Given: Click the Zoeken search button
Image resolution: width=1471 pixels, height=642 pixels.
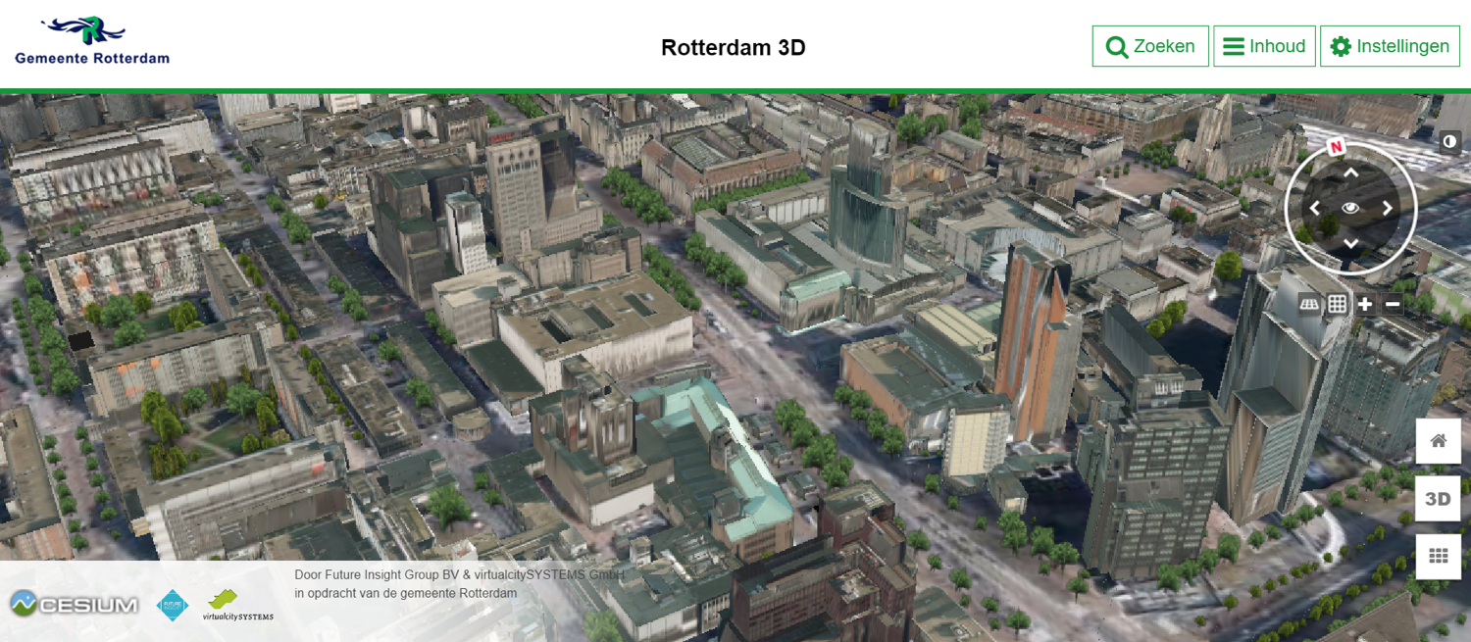Looking at the screenshot, I should (1150, 46).
